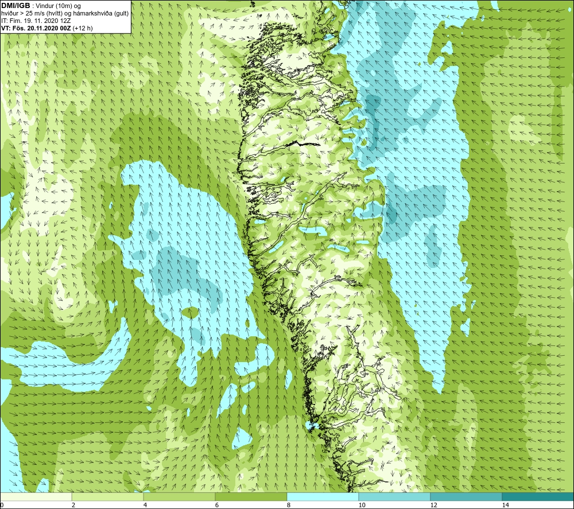Click the legend scale label "10"
This screenshot has height=509, width=574.
pyautogui.click(x=362, y=506)
